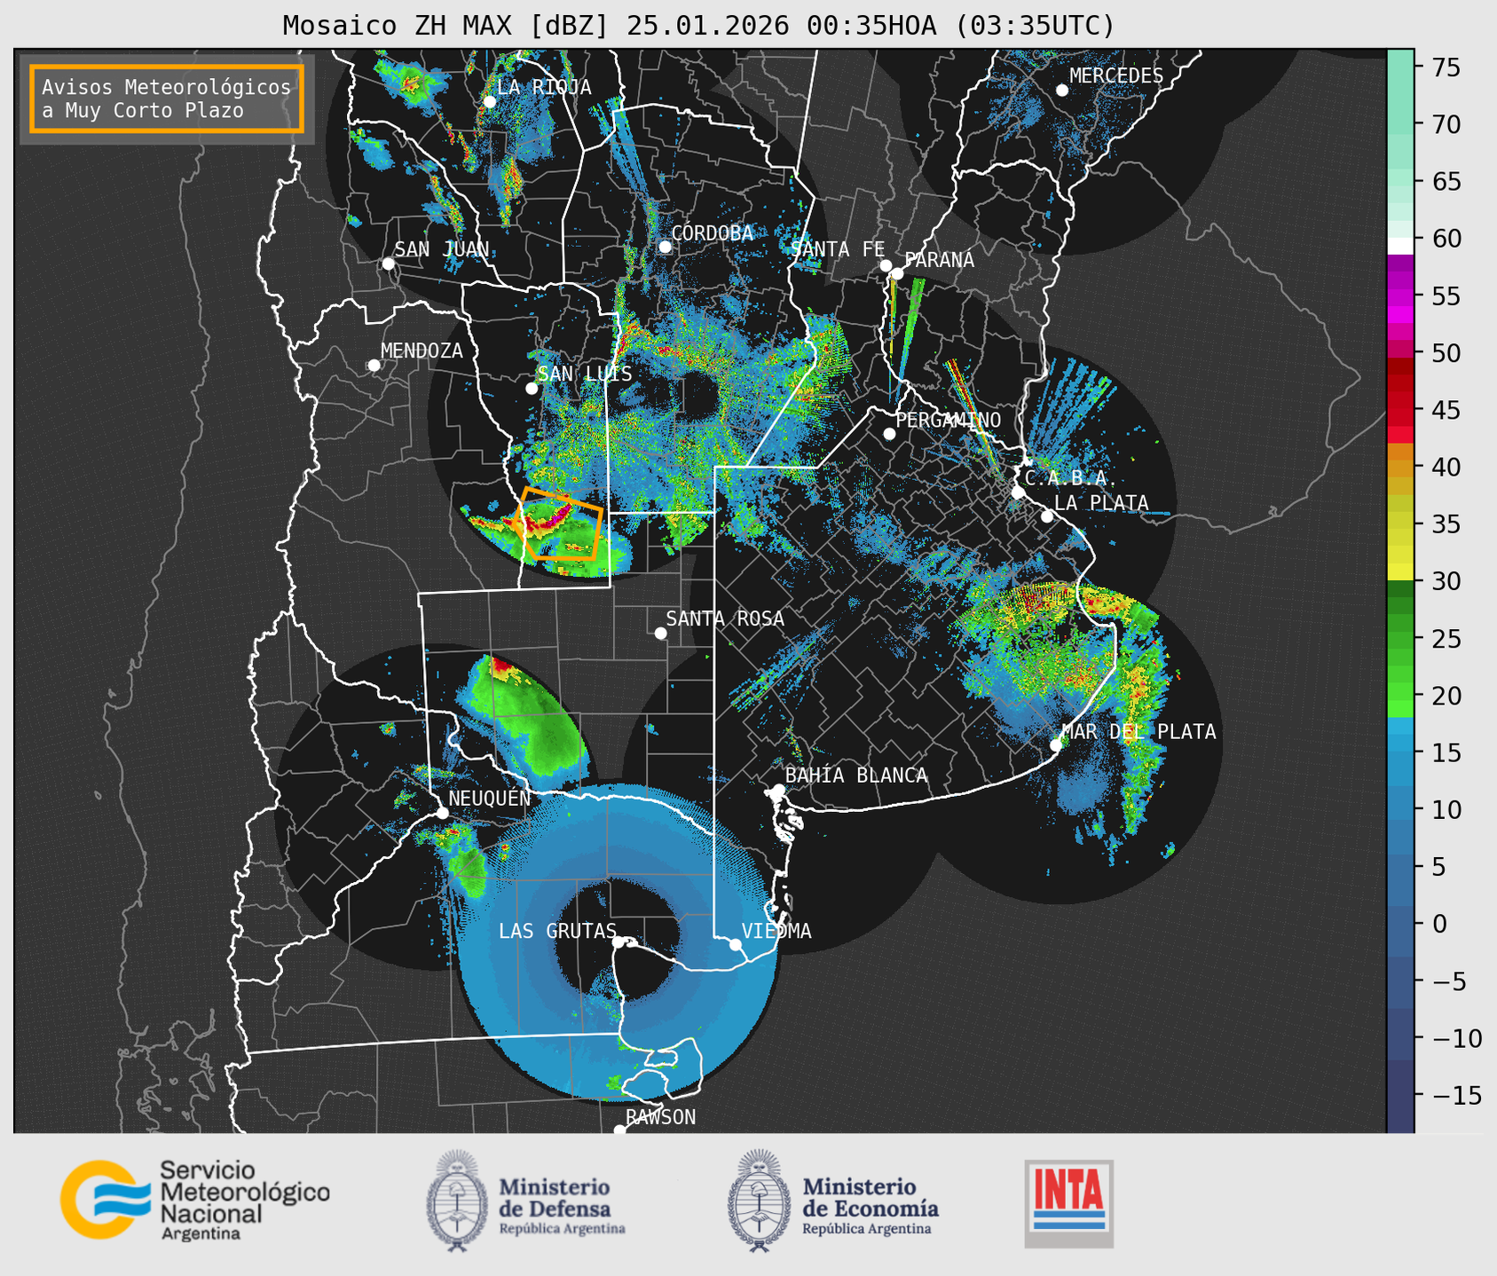
Task: Click the Avisos Meteorológicos a Muy Corto Plazo legend box
Action: (167, 98)
